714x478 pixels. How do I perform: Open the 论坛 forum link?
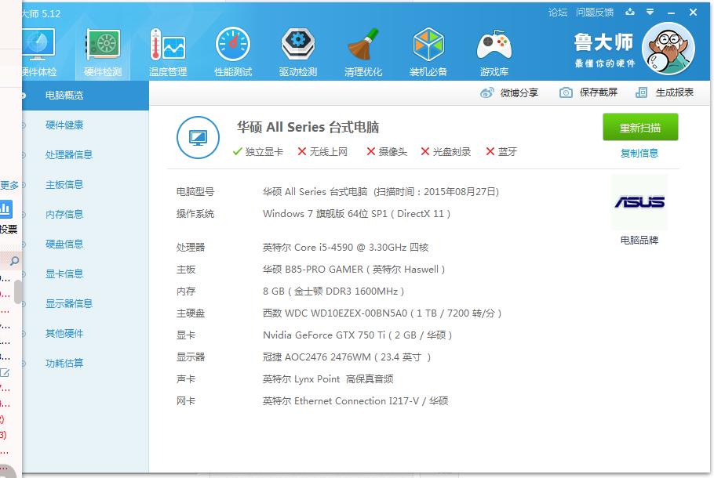click(558, 13)
